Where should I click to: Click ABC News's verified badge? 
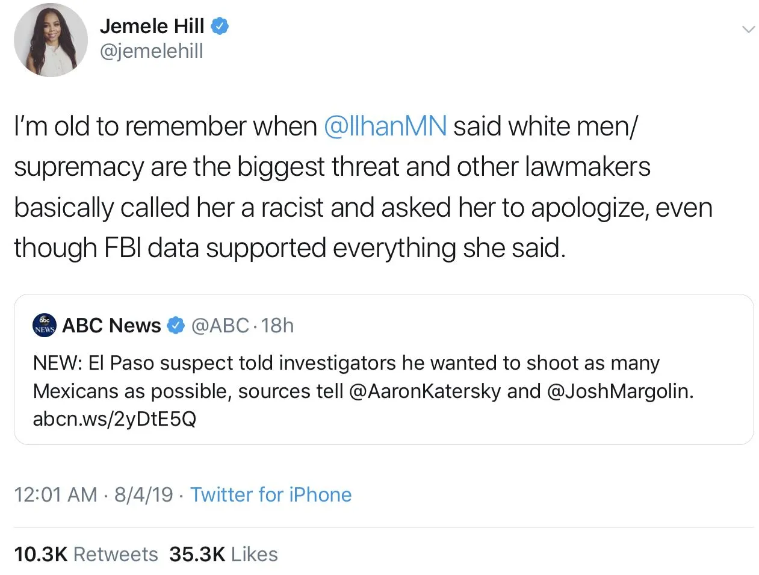(x=175, y=325)
